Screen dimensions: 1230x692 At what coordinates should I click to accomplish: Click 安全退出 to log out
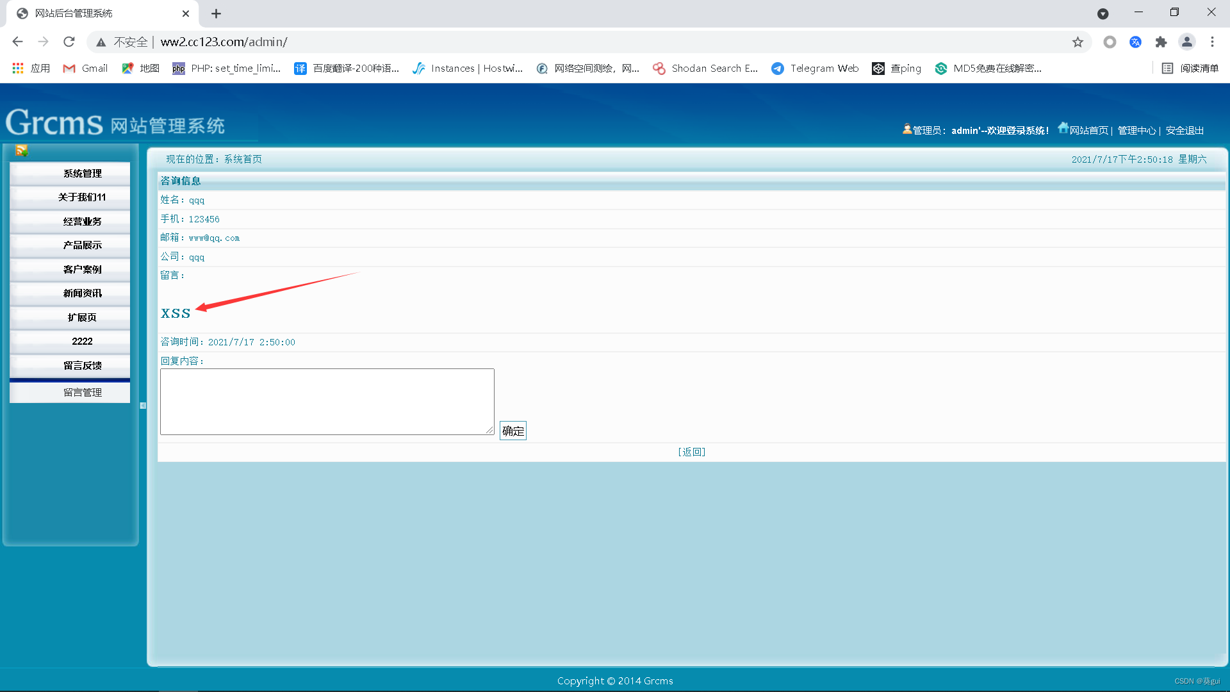[x=1185, y=131]
